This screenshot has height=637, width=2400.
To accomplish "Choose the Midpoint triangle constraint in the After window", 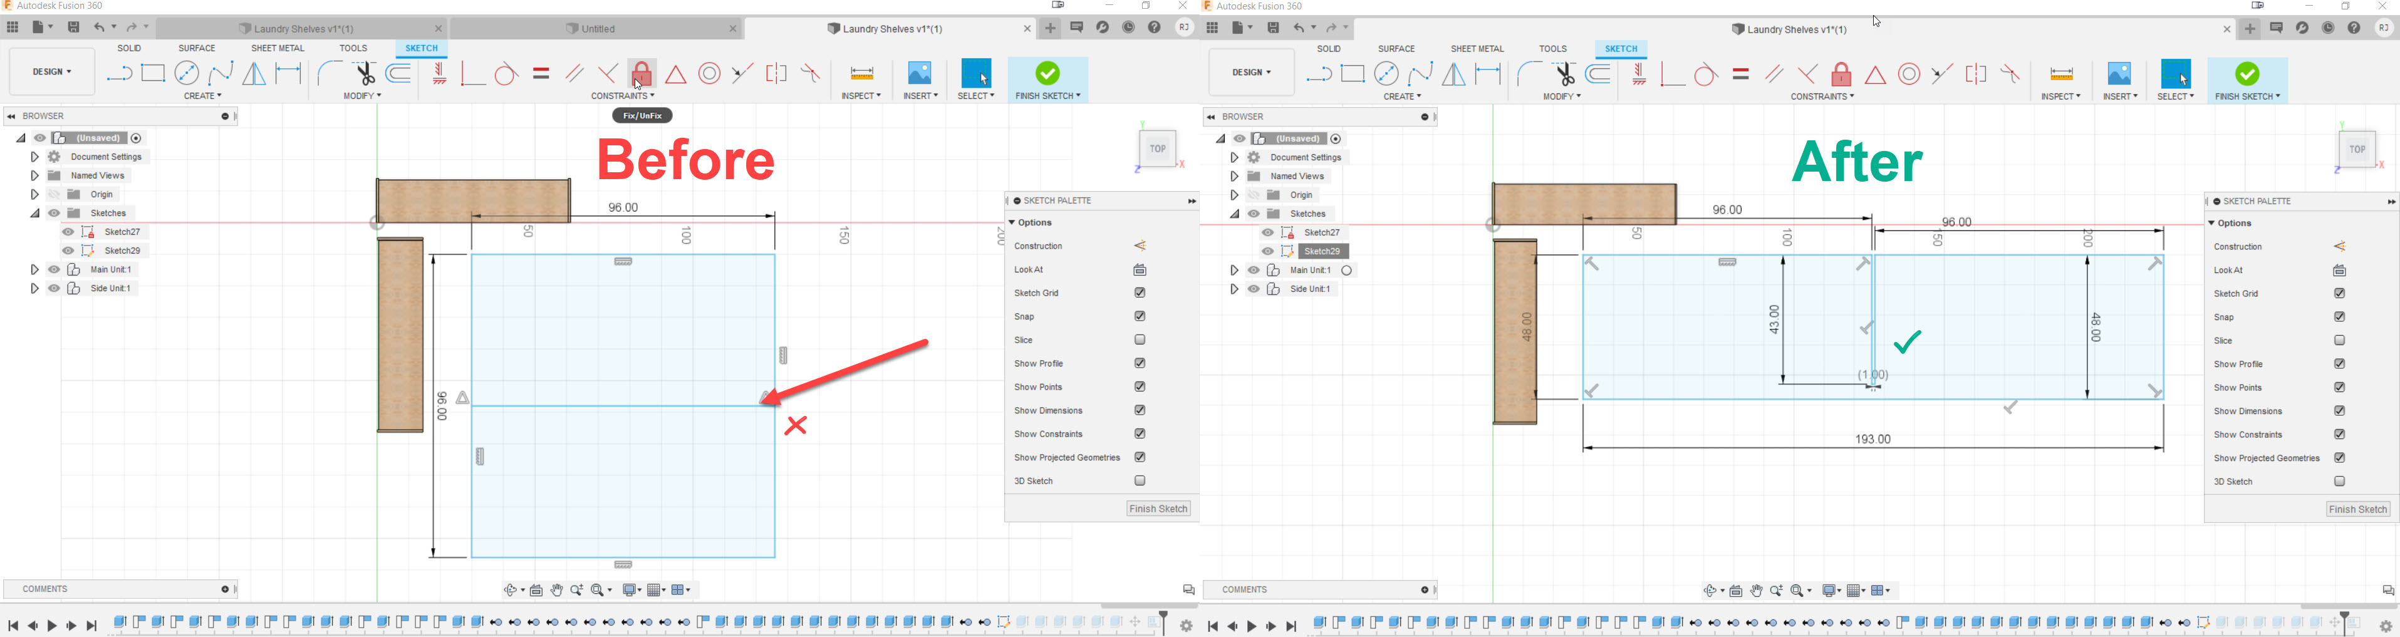I will tap(1876, 75).
